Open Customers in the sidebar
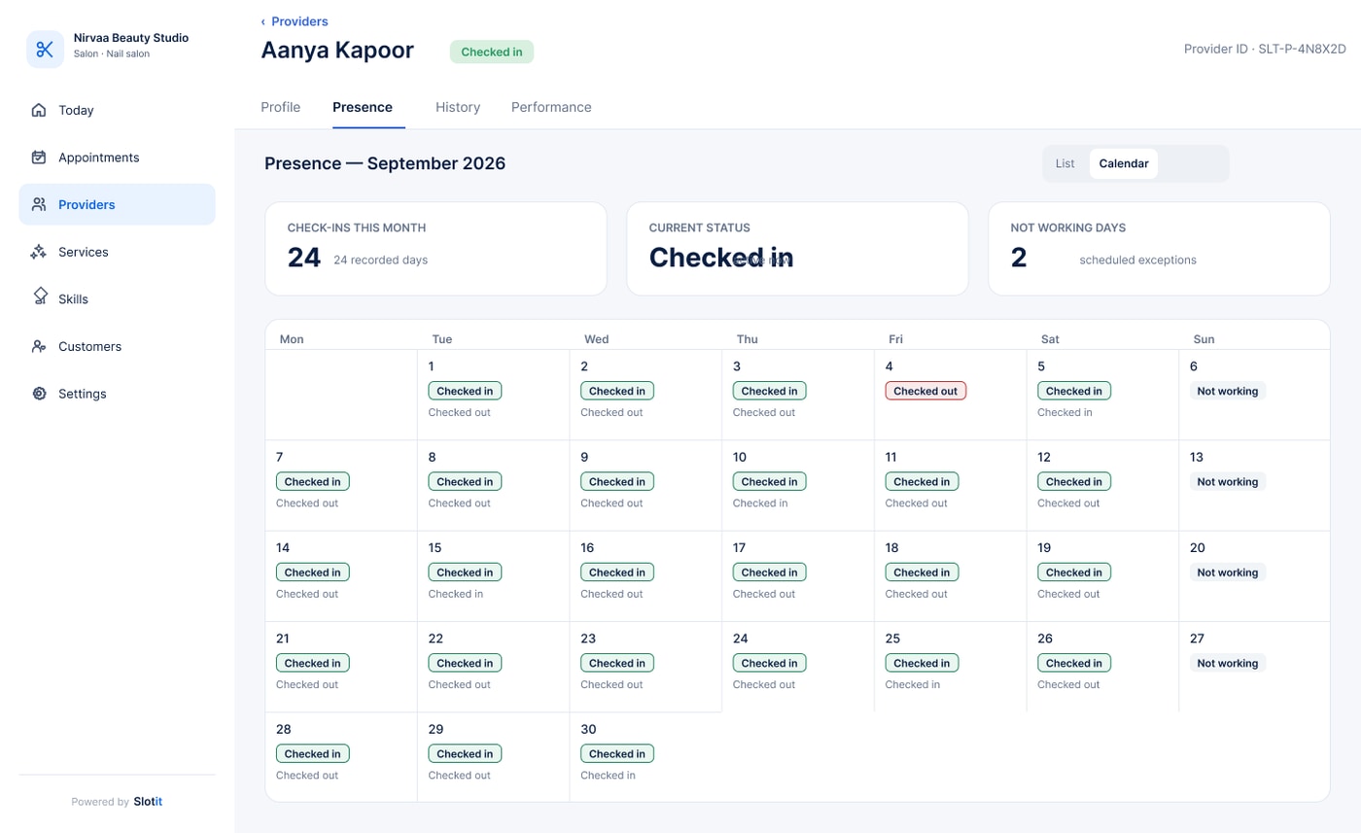The width and height of the screenshot is (1361, 833). point(117,346)
